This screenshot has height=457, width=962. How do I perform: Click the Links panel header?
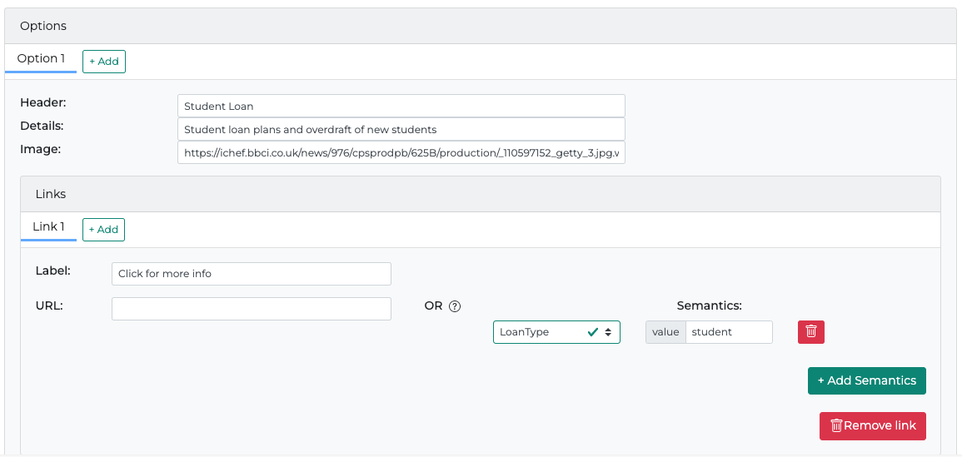coord(51,194)
